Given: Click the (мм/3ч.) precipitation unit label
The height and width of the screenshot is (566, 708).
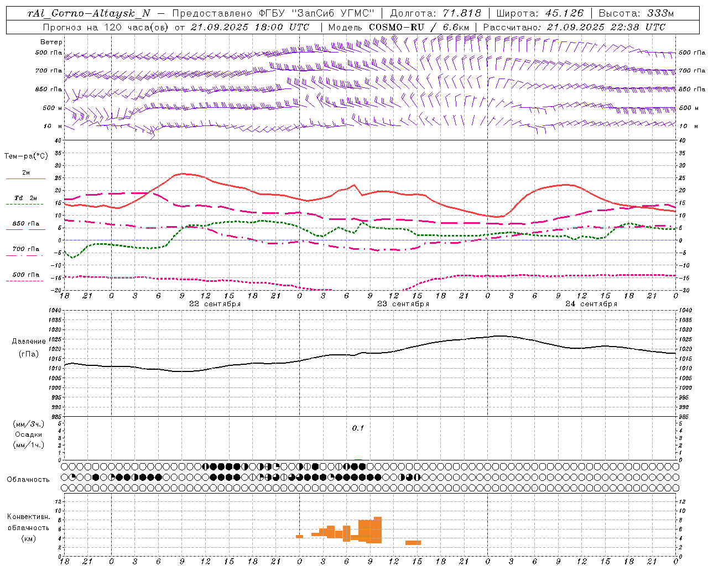Looking at the screenshot, I should 29,424.
